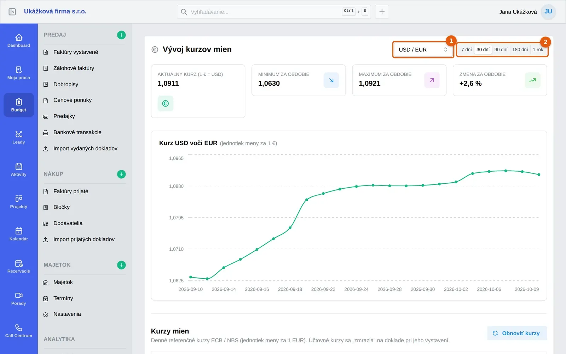This screenshot has width=566, height=354.
Task: Open Call Centrum module
Action: coord(19,331)
